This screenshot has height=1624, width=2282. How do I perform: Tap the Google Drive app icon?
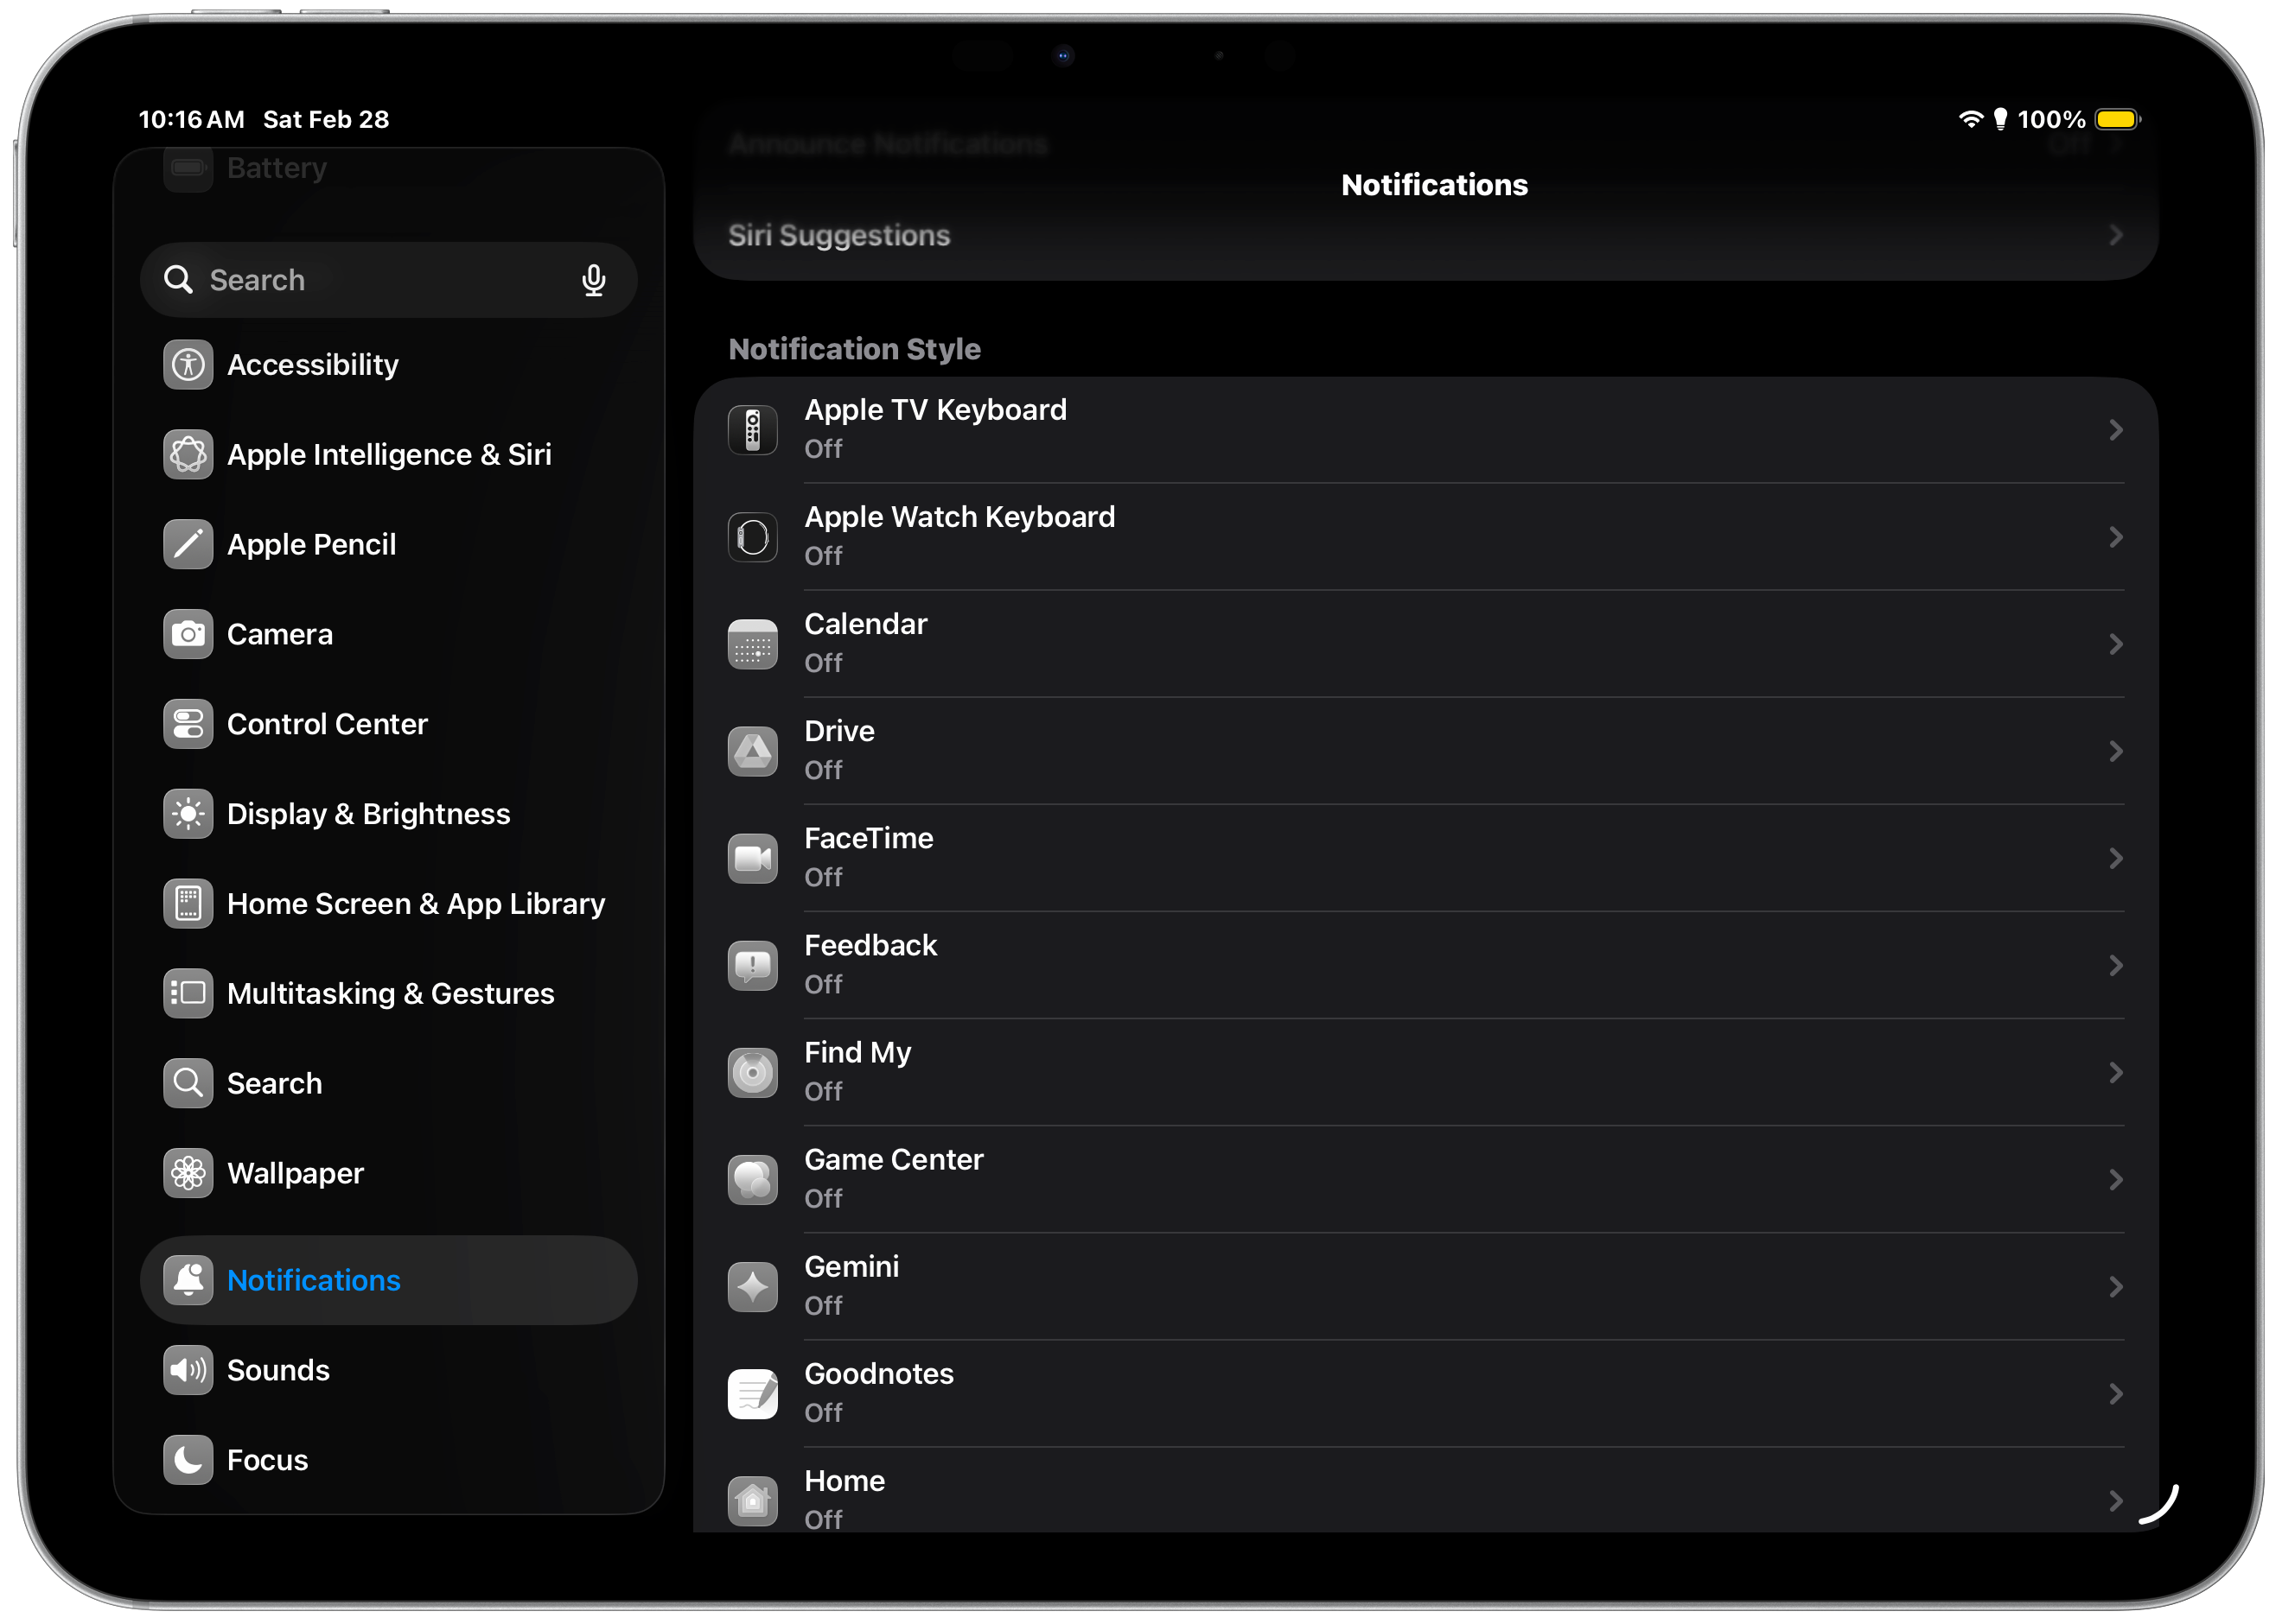752,751
